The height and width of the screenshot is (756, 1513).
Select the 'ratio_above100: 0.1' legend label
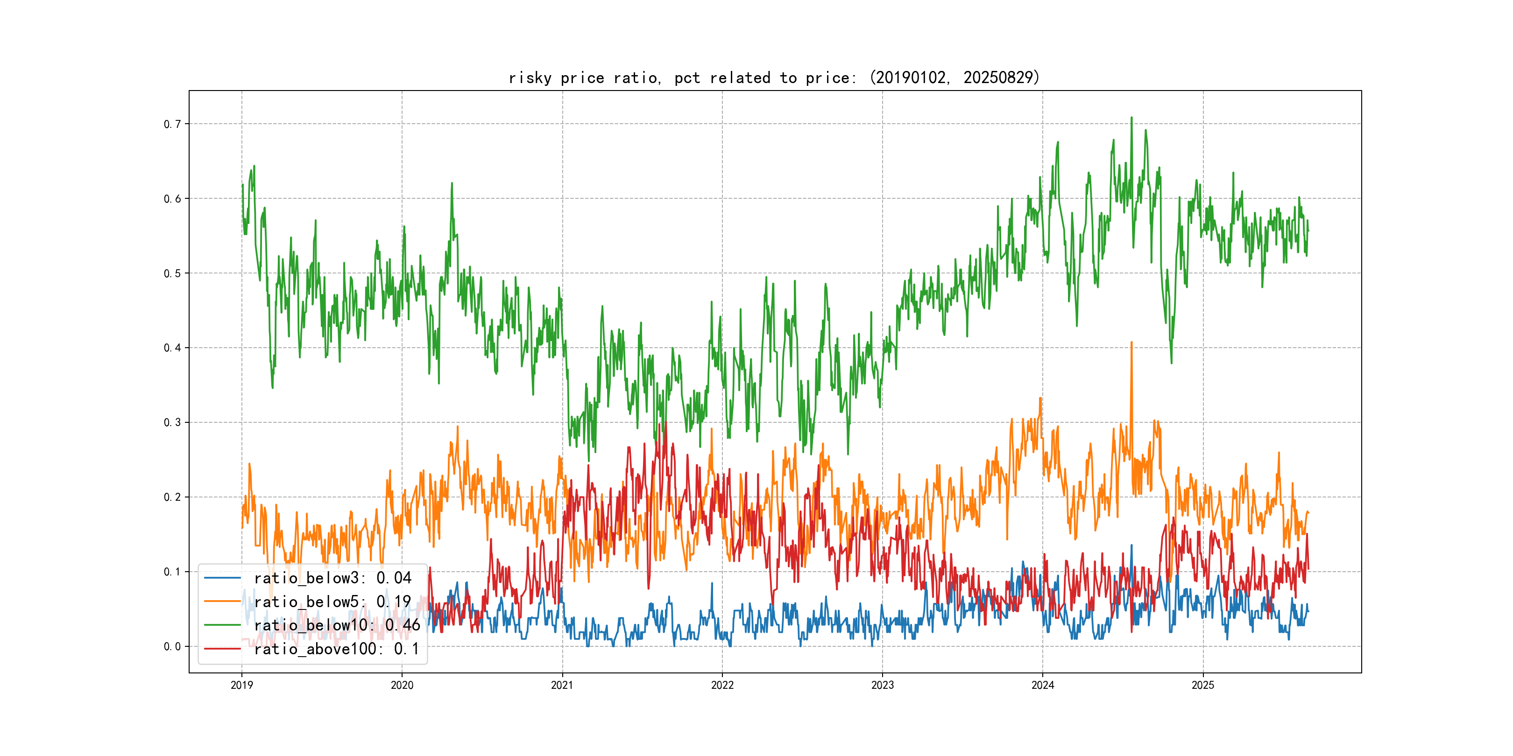click(337, 649)
